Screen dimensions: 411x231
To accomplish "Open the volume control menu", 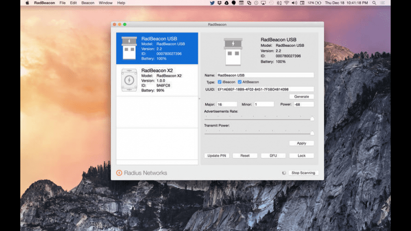I will (x=294, y=3).
